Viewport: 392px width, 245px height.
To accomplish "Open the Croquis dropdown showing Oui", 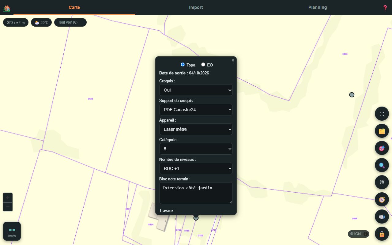I will tap(196, 90).
